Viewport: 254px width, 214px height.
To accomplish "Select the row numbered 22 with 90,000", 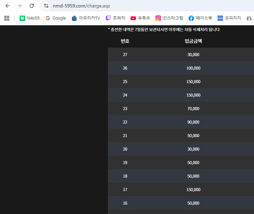I will (x=125, y=122).
